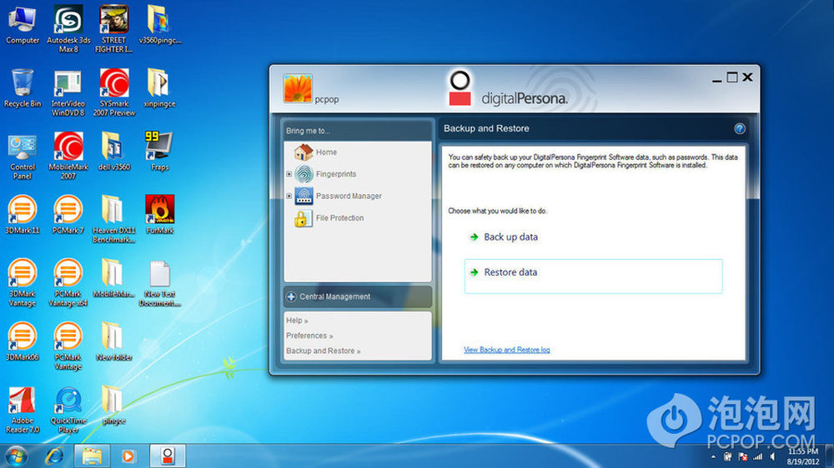Image resolution: width=834 pixels, height=468 pixels.
Task: Expand the Password Manager tree node
Action: tap(289, 196)
